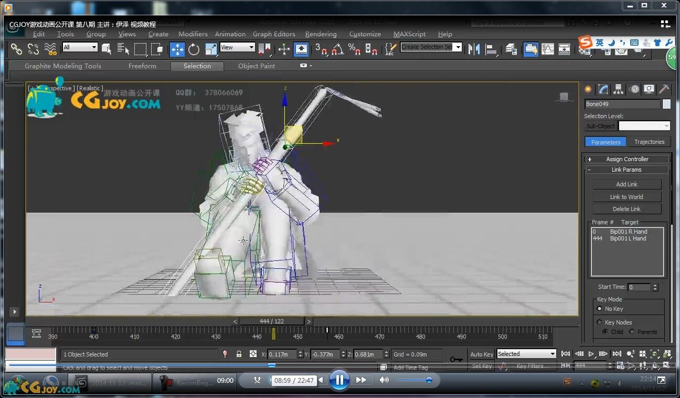Viewport: 680px width, 398px height.
Task: Toggle Angle Snap icon
Action: pos(338,49)
